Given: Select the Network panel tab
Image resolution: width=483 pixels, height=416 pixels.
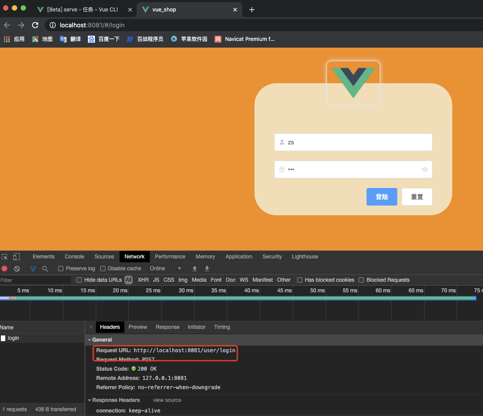Looking at the screenshot, I should [x=134, y=257].
